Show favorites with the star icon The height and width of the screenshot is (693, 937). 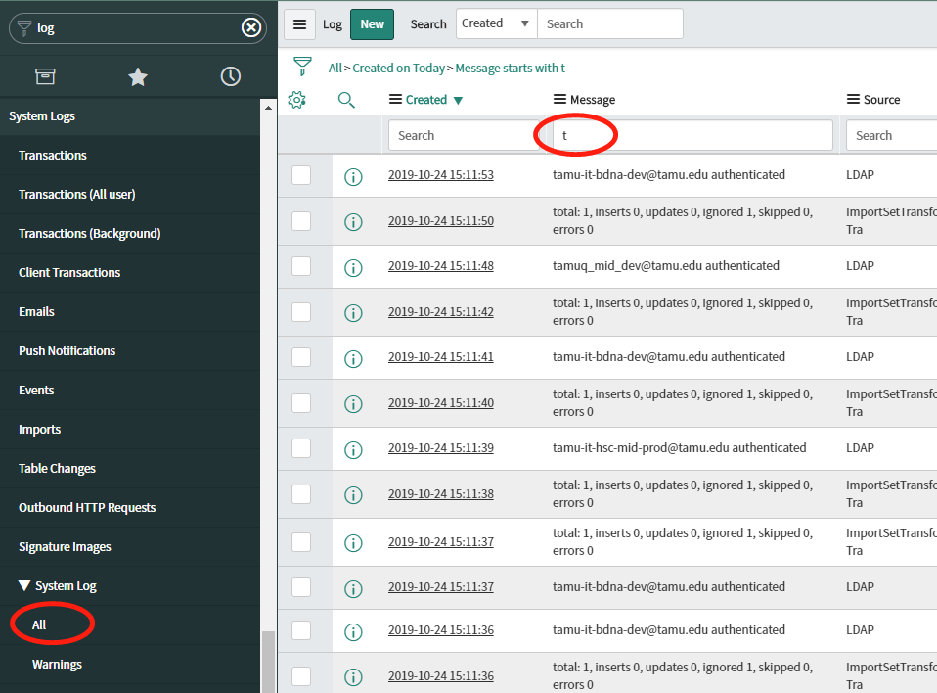pos(138,76)
